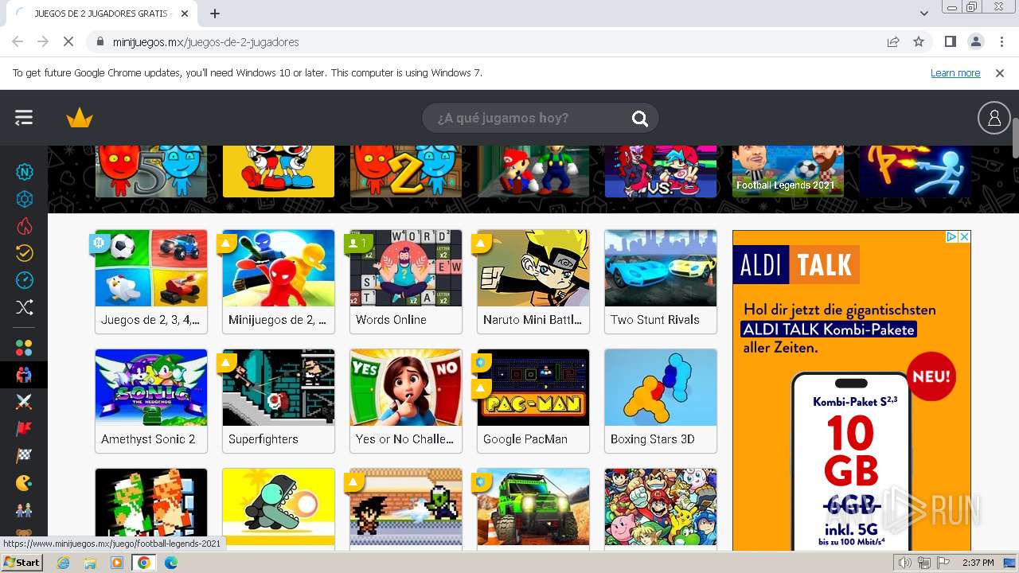The height and width of the screenshot is (573, 1019).
Task: Open the Windows Start button
Action: [x=22, y=563]
